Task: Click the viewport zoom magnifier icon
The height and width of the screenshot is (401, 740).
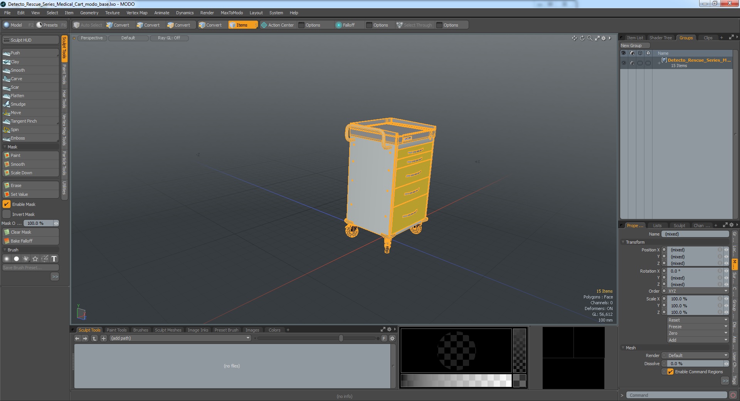Action: [x=590, y=38]
